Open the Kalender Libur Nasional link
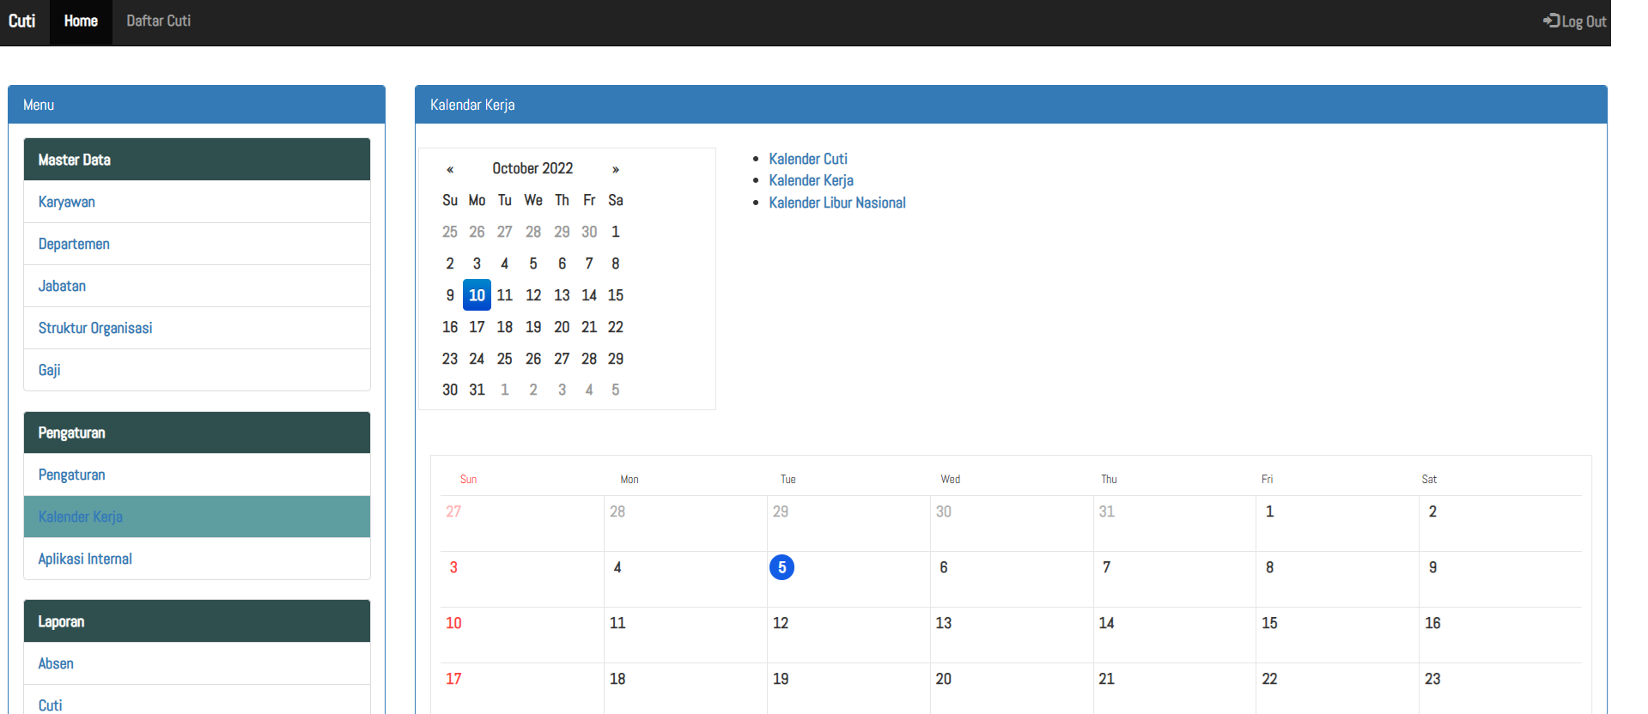The image size is (1648, 714). click(x=837, y=203)
